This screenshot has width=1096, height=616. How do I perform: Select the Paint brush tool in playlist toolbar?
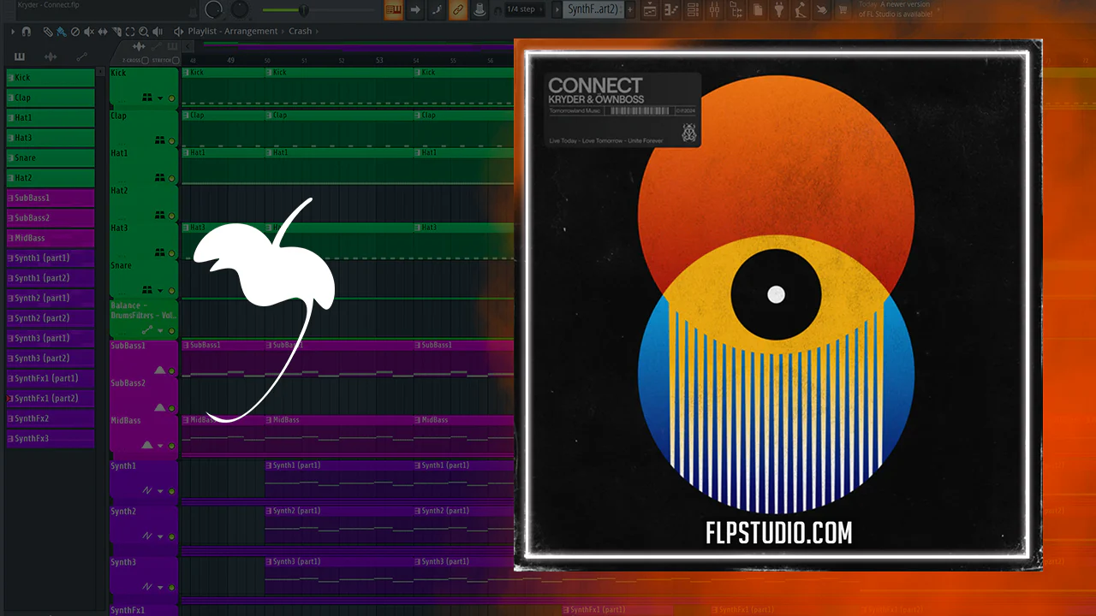[61, 32]
